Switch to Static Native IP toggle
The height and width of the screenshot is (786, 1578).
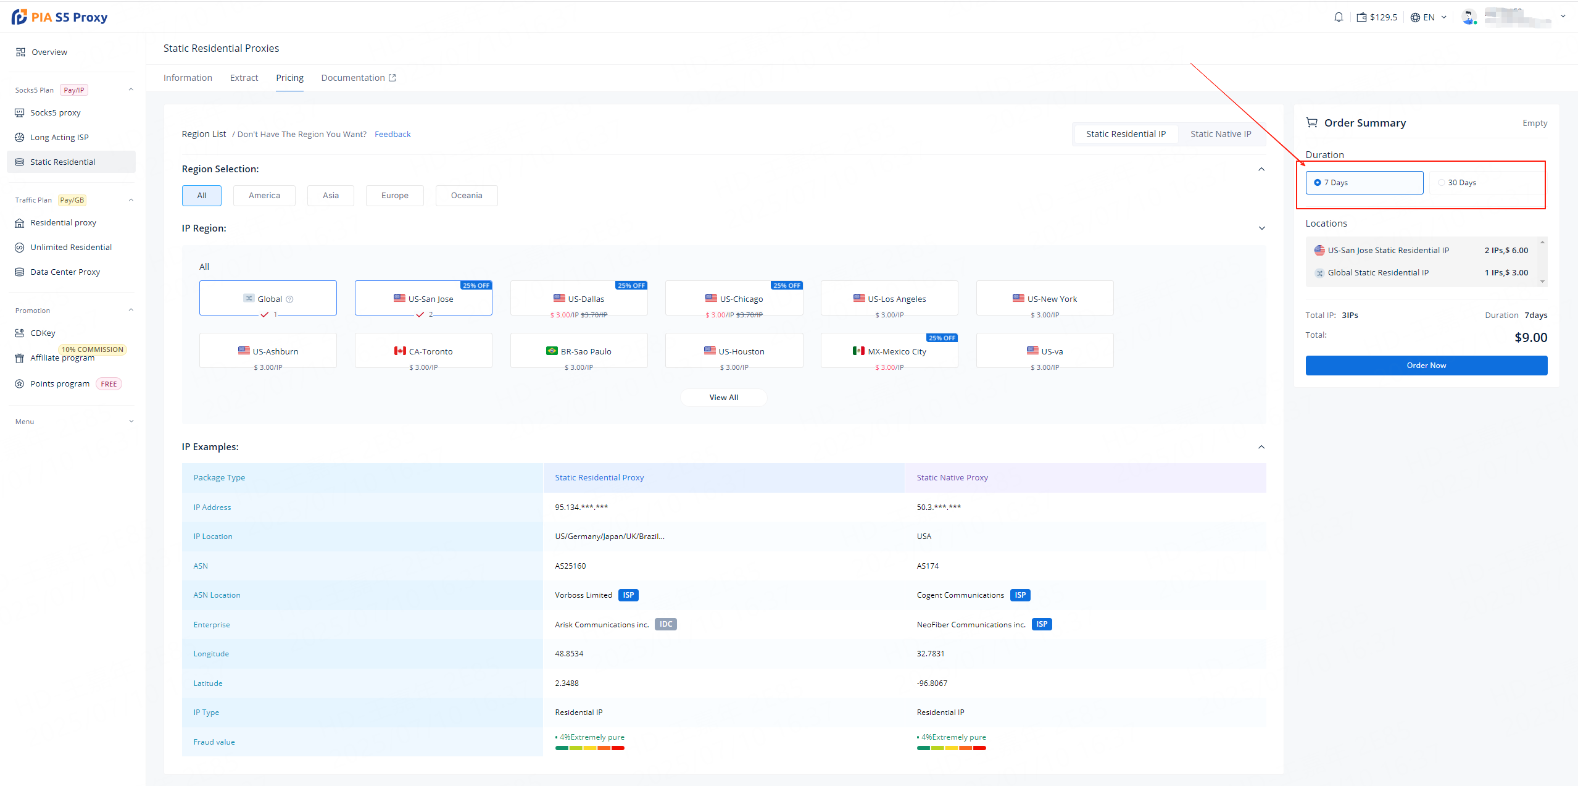click(x=1220, y=134)
